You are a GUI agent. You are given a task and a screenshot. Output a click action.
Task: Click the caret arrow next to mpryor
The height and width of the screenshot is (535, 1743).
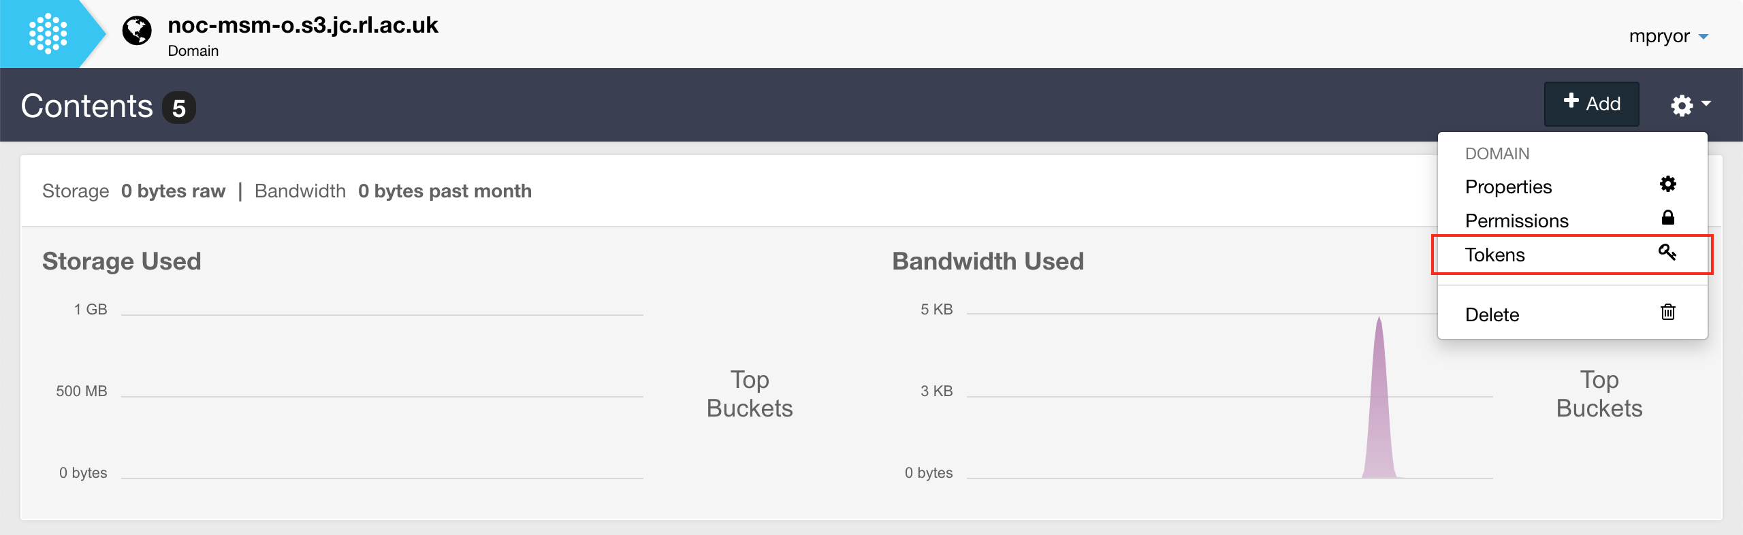(x=1704, y=37)
